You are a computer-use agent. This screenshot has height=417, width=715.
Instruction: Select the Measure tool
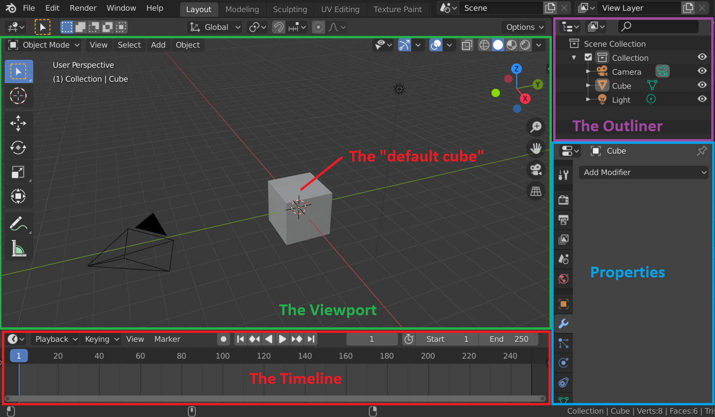pyautogui.click(x=19, y=248)
